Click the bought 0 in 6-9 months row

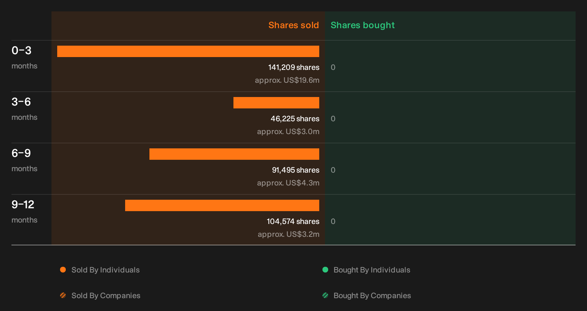[x=333, y=170]
